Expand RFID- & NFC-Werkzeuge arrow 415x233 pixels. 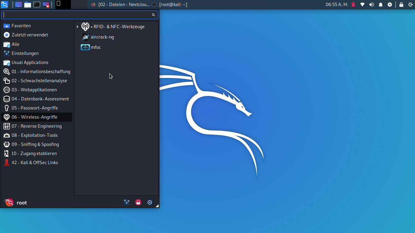[x=77, y=27]
